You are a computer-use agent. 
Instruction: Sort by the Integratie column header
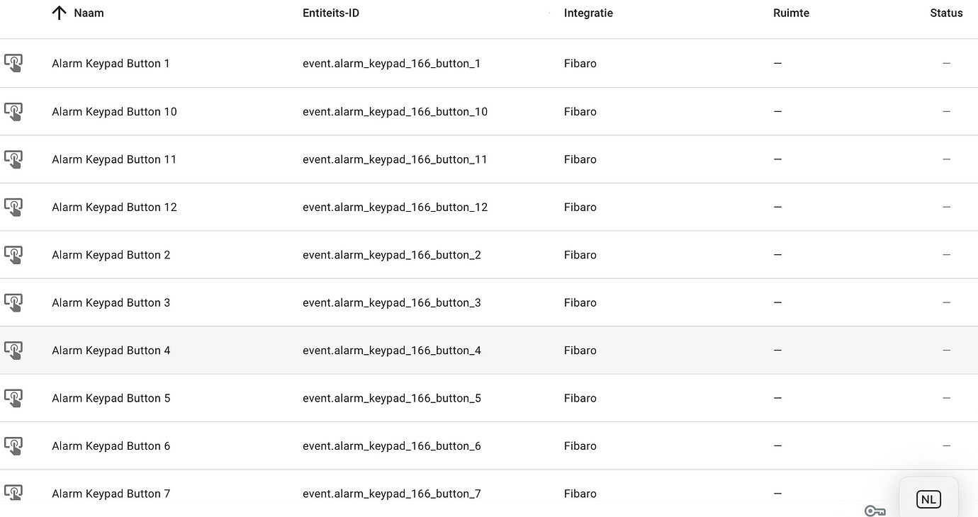588,13
